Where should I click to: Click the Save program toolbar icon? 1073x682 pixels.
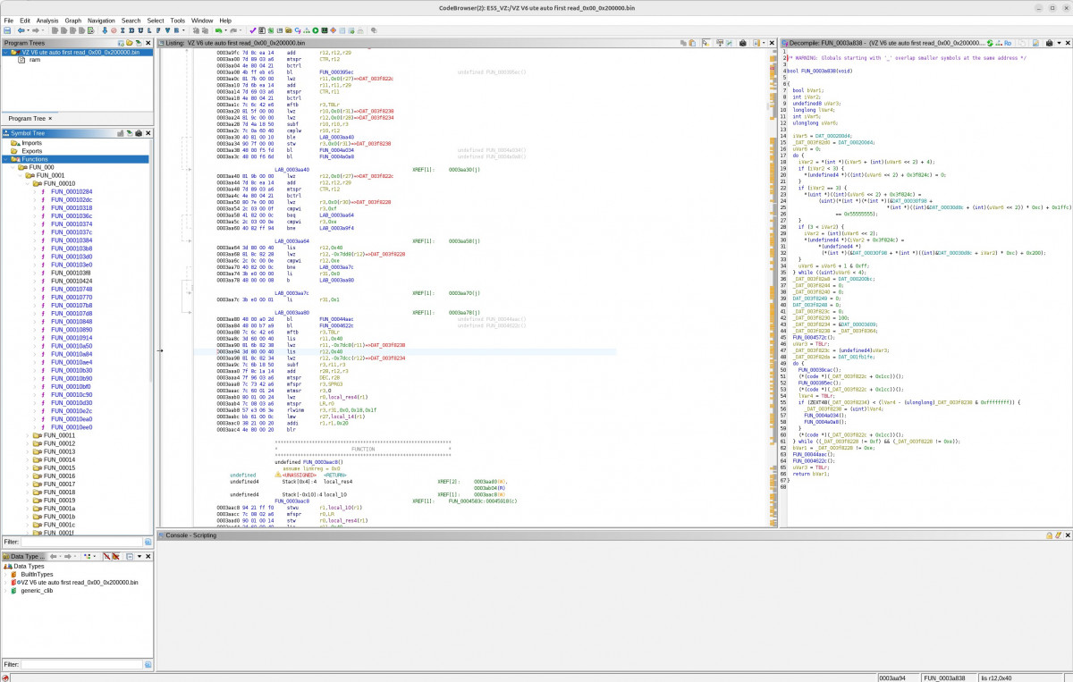click(x=7, y=30)
